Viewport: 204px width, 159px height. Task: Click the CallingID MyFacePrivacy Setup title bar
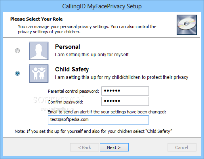click(x=102, y=6)
